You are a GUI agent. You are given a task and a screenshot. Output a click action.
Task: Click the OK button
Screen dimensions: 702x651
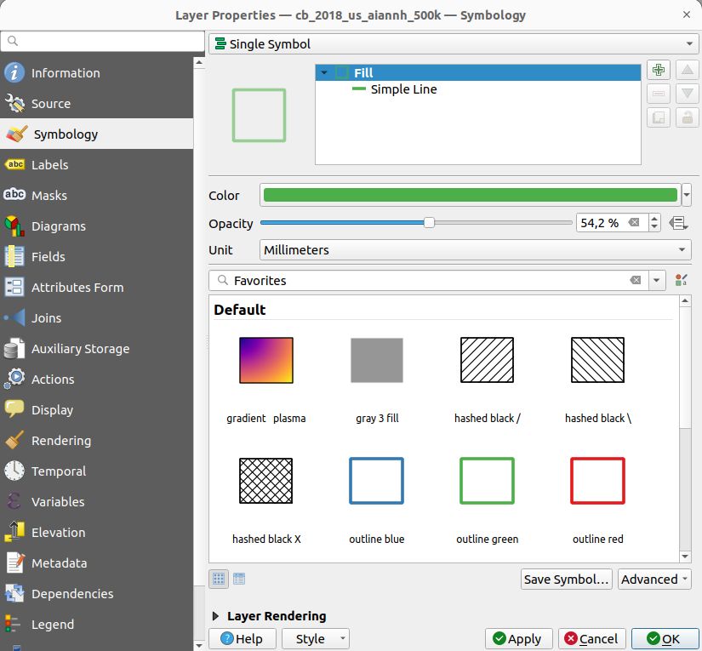pyautogui.click(x=665, y=638)
